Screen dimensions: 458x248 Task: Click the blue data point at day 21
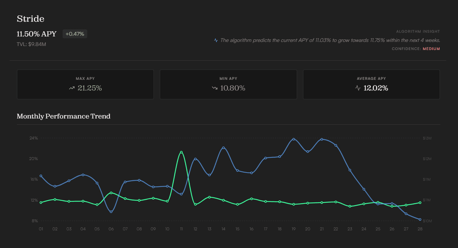coord(322,139)
